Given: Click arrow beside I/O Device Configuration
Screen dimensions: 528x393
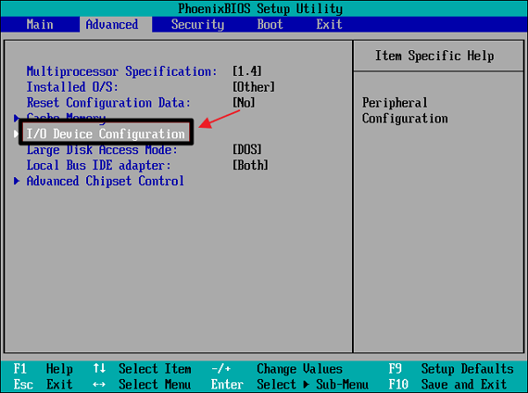Looking at the screenshot, I should coord(17,134).
